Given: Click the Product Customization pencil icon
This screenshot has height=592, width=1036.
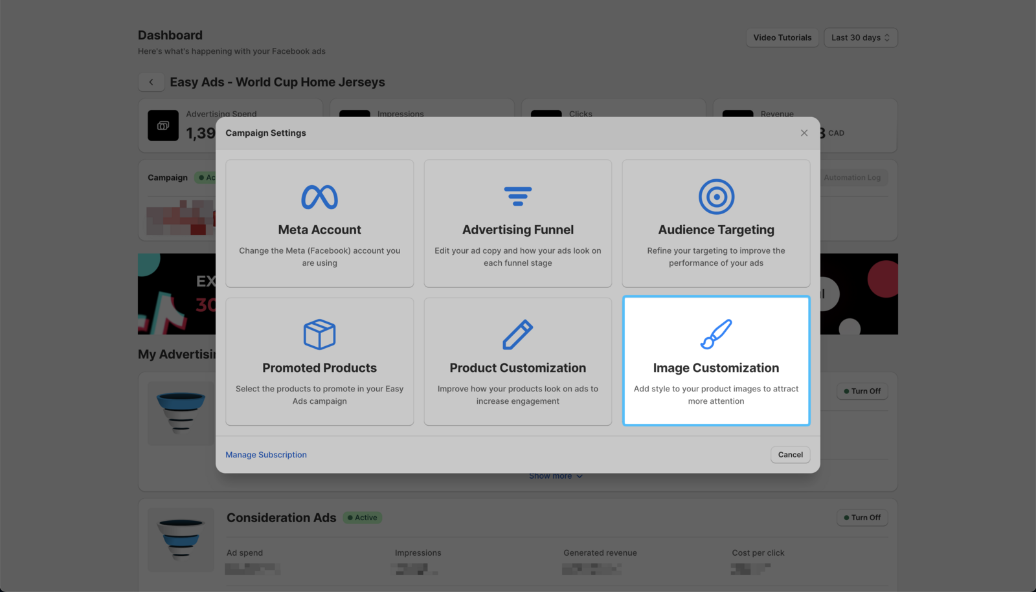Looking at the screenshot, I should [x=517, y=334].
